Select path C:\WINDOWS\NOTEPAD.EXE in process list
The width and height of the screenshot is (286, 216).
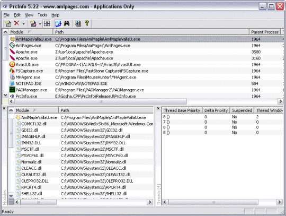point(81,83)
